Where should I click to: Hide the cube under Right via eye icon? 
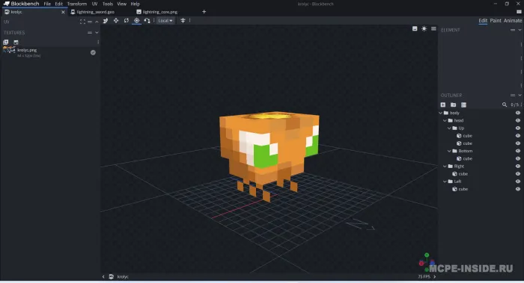tap(518, 174)
